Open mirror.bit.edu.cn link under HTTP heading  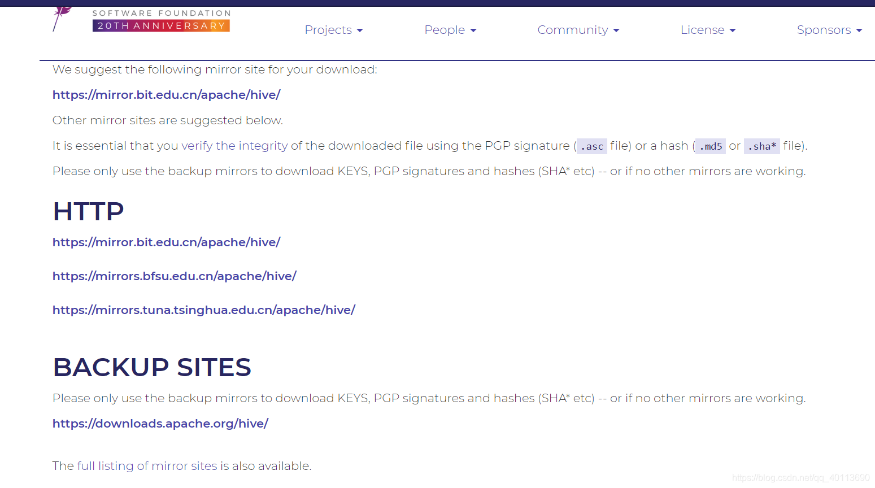coord(167,242)
